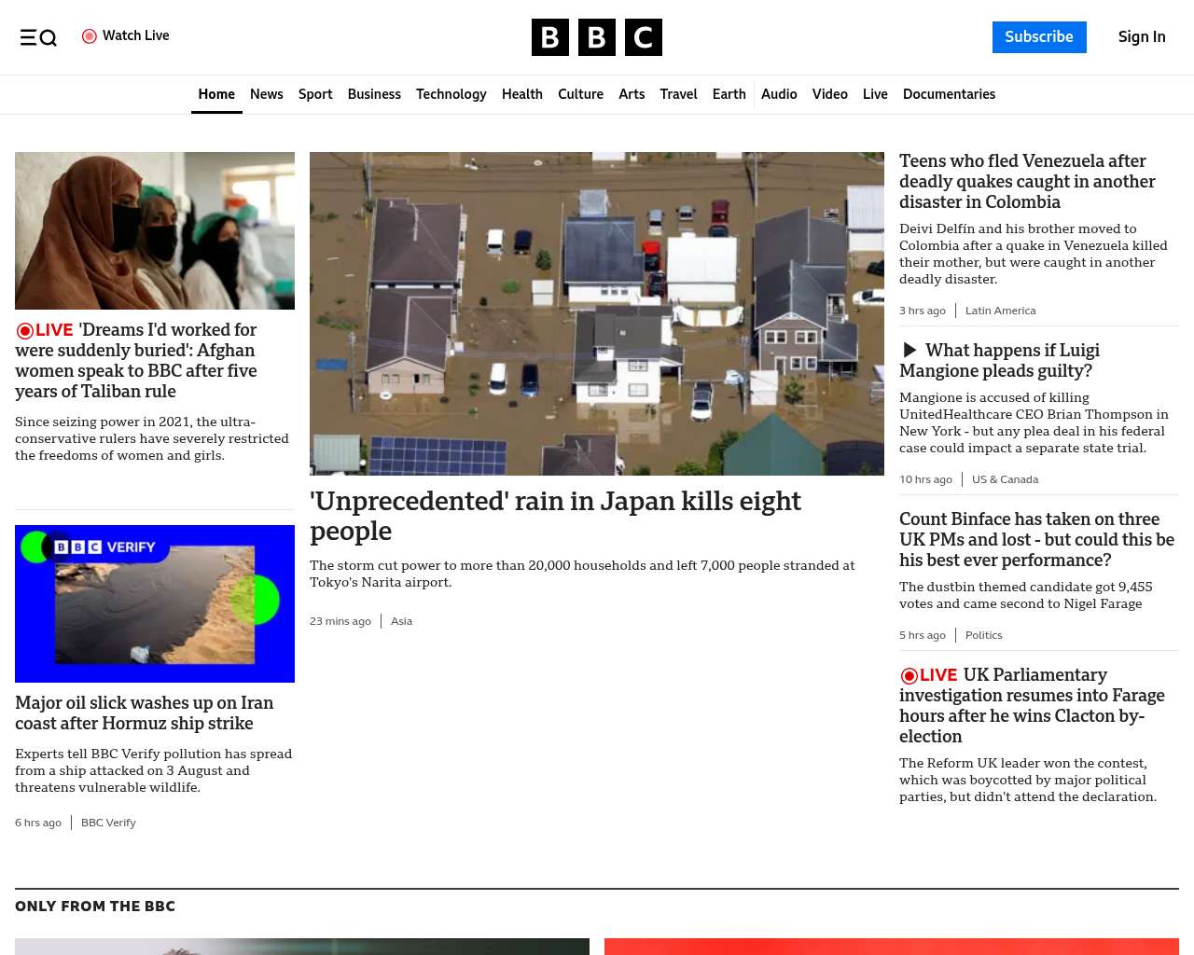The image size is (1194, 955).
Task: Open the Earth tab
Action: [729, 94]
